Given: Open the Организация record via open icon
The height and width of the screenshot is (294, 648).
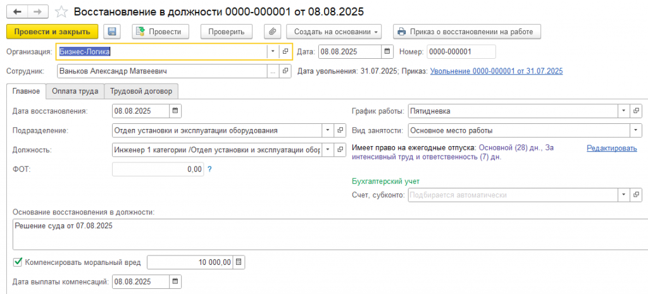Looking at the screenshot, I should pos(285,52).
